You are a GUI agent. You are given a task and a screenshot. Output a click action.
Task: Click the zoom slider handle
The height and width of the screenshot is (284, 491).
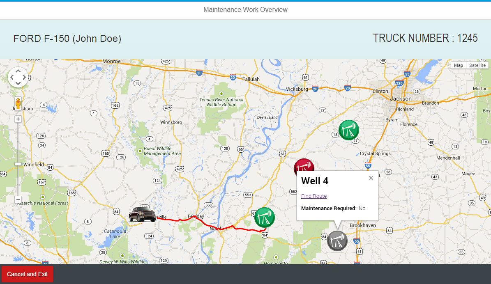(18, 164)
